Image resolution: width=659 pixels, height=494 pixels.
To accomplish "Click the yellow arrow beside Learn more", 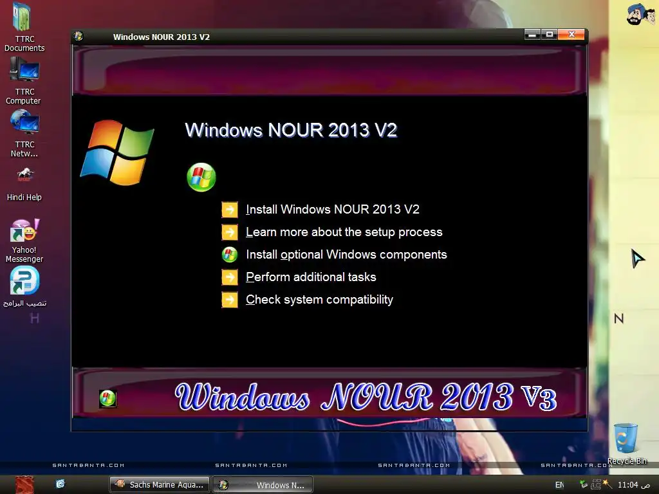I will point(230,232).
